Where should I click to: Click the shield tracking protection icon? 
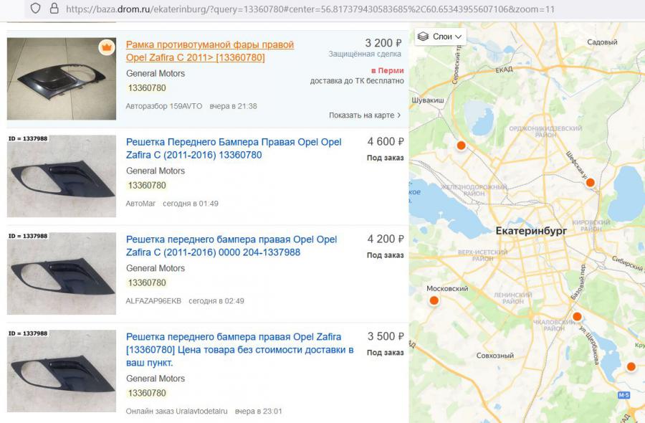pos(36,8)
